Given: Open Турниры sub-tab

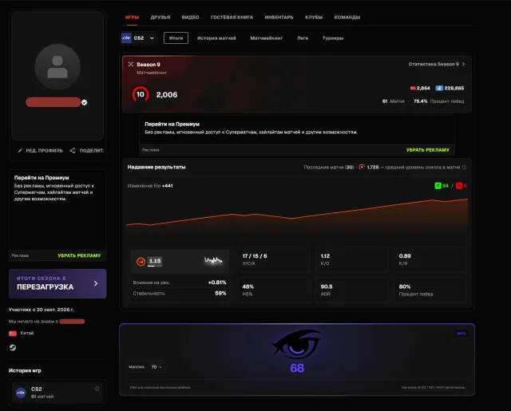Looking at the screenshot, I should point(333,38).
